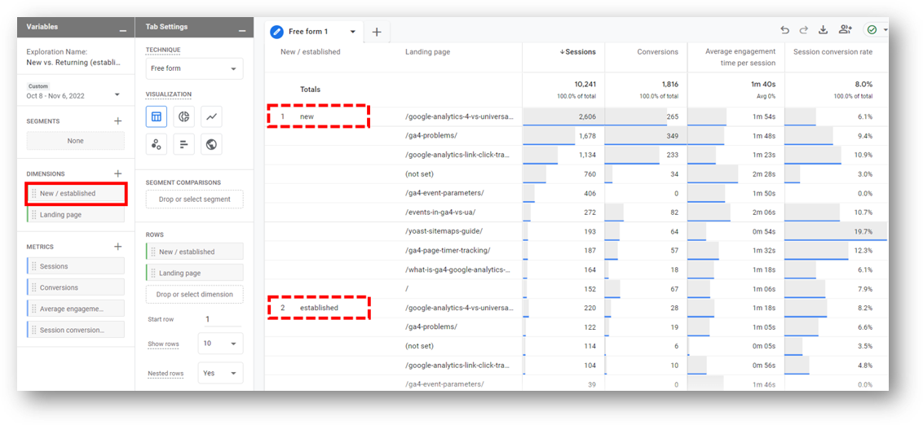The height and width of the screenshot is (425, 923).
Task: Click the /ga4-page-timer-tracking/ landing page row
Action: pyautogui.click(x=448, y=251)
